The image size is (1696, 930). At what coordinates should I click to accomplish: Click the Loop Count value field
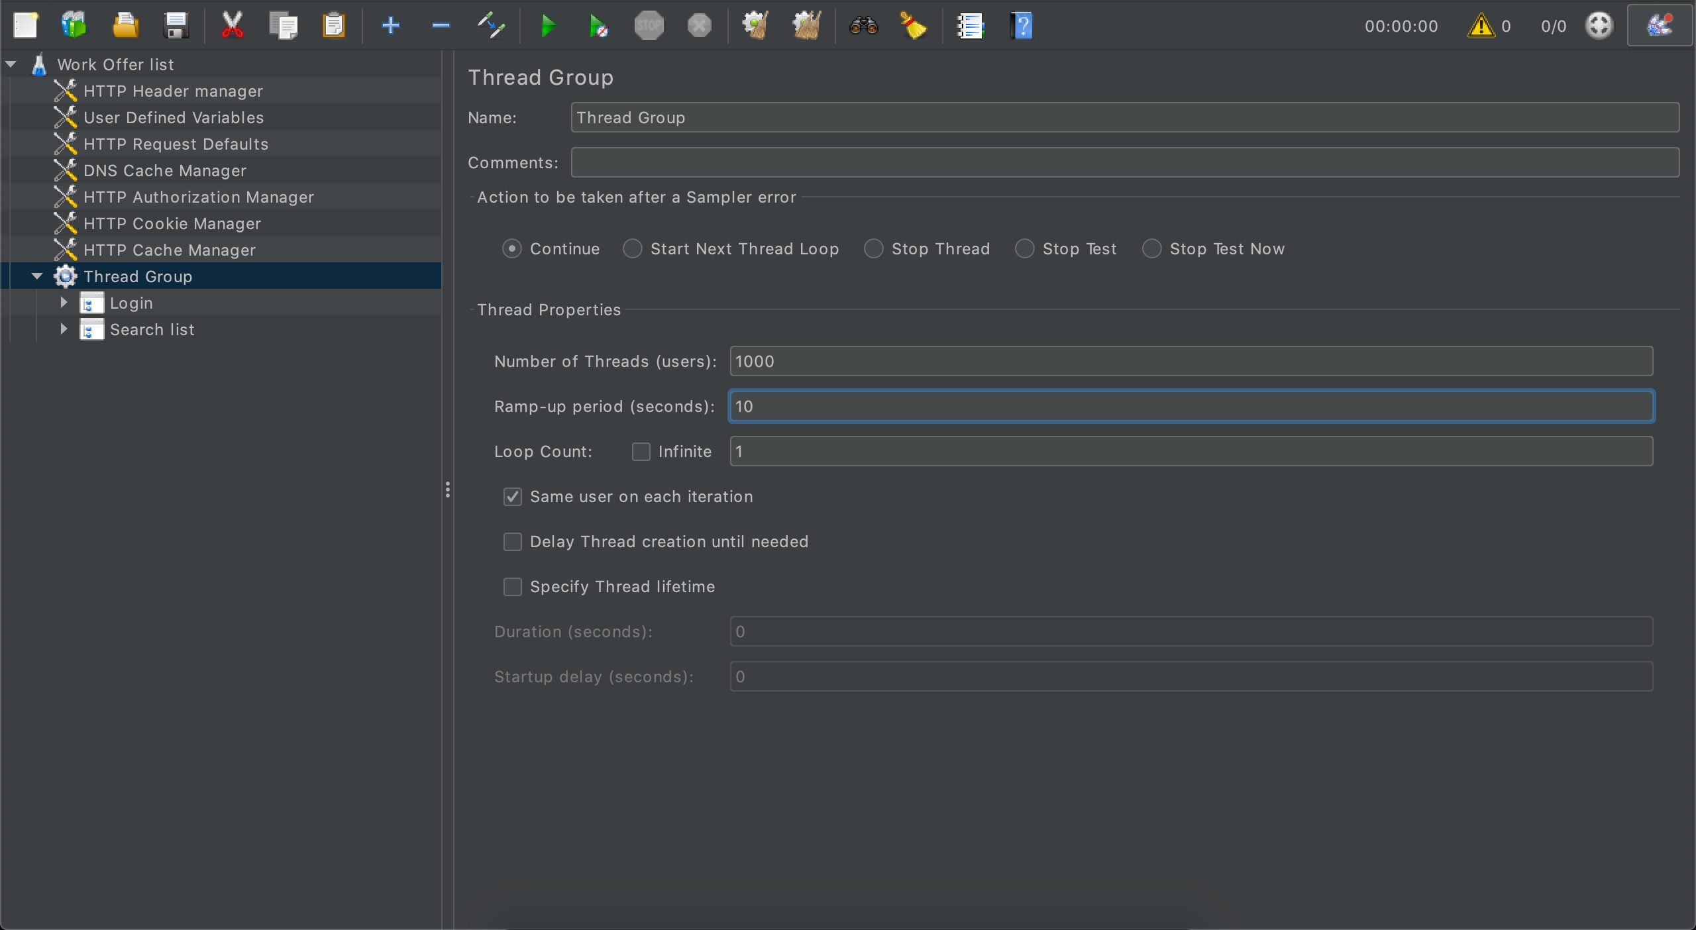(1191, 451)
